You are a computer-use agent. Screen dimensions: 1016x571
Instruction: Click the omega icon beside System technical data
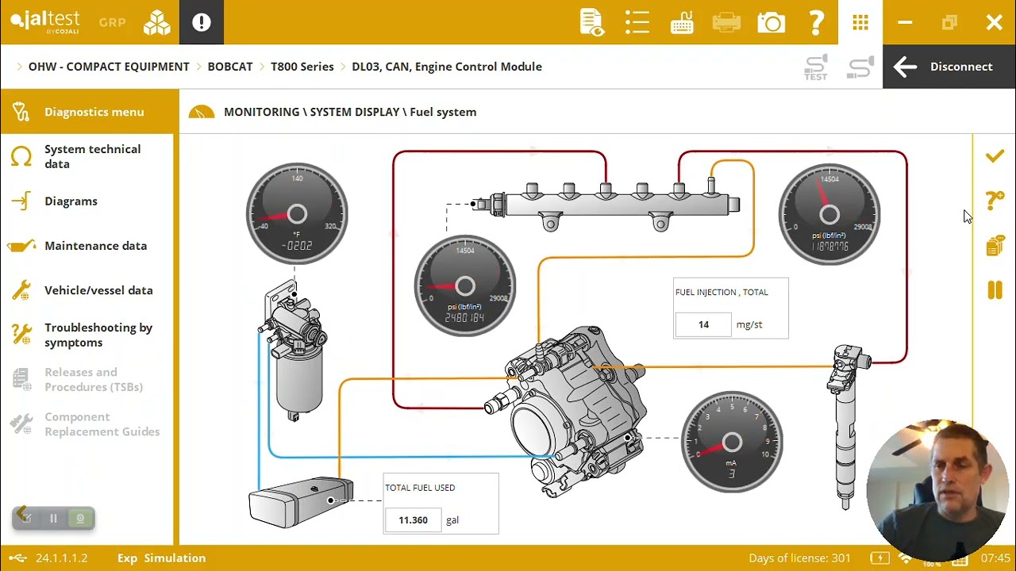[x=21, y=156]
